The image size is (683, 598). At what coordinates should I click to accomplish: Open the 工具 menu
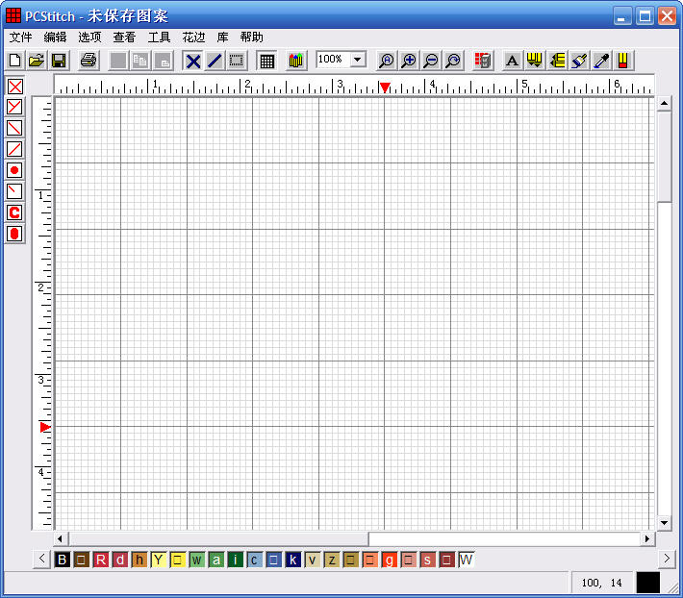tap(159, 37)
